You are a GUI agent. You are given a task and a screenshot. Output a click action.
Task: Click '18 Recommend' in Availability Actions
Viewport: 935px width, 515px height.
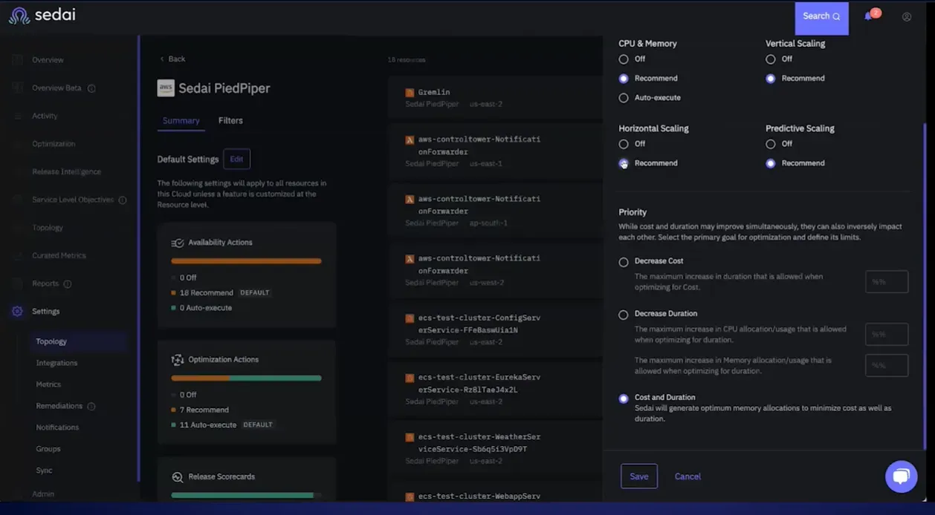click(206, 293)
